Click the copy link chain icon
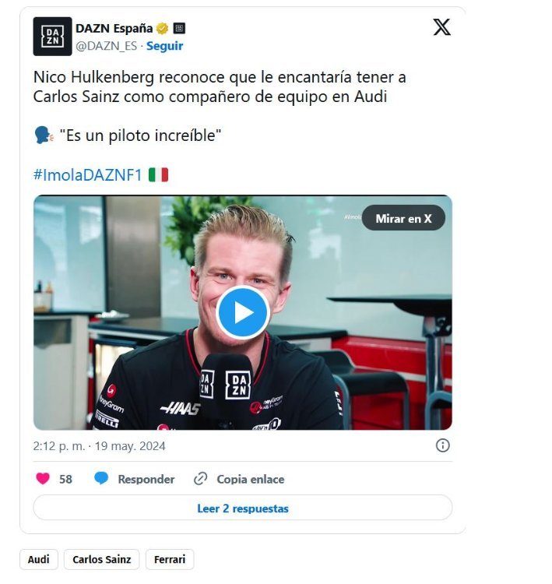This screenshot has width=552, height=584. tap(200, 479)
